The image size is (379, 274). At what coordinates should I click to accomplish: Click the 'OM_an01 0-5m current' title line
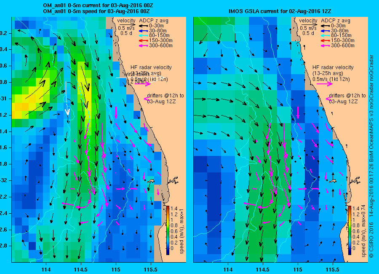(98, 5)
